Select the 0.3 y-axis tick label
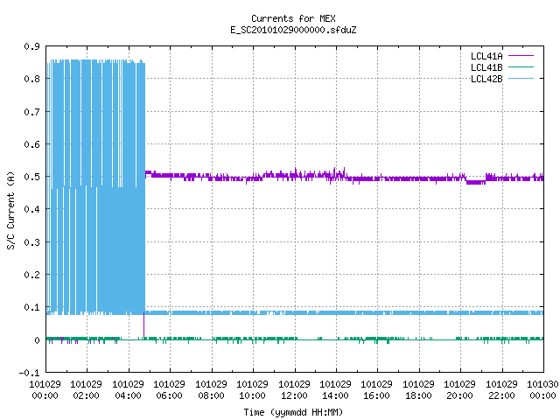Image resolution: width=560 pixels, height=420 pixels. pos(31,242)
